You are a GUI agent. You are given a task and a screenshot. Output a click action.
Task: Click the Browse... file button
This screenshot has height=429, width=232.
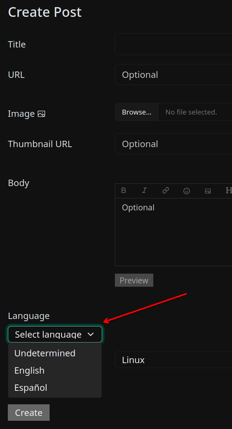point(137,112)
